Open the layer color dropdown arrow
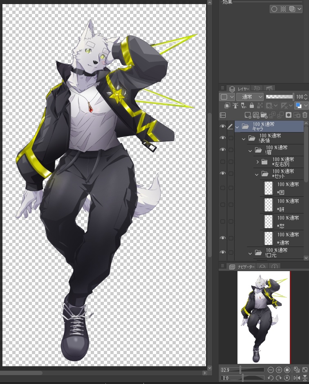Image resolution: width=309 pixels, height=384 pixels. [x=306, y=106]
